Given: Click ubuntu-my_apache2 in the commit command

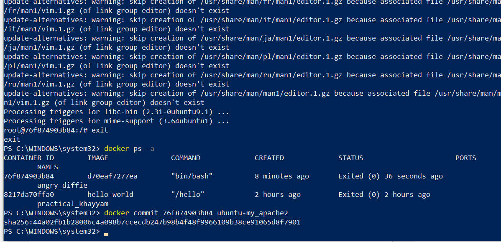Looking at the screenshot, I should pos(253,213).
